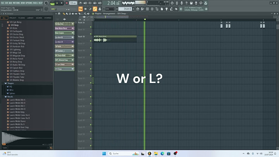Viewport: 279px width, 157px height.
Task: Switch to the SOUNDS browser tab
Action: click(x=39, y=18)
